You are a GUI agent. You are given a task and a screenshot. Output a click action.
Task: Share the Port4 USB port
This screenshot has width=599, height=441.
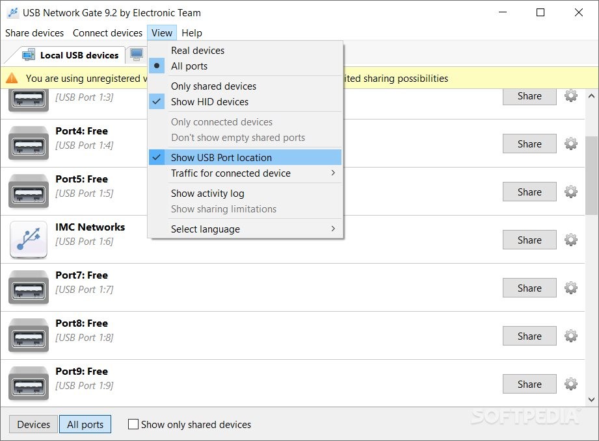pyautogui.click(x=529, y=144)
